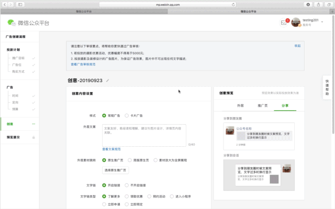Screen dimensions: 335x209
Task: Open the testing201 account dropdown arrow
Action: [322, 22]
